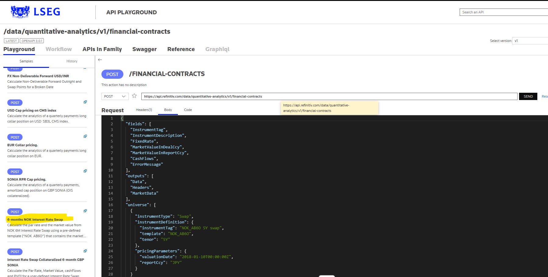Open the APIs In Family tab
Screen dimensions: 548x277
tap(102, 49)
